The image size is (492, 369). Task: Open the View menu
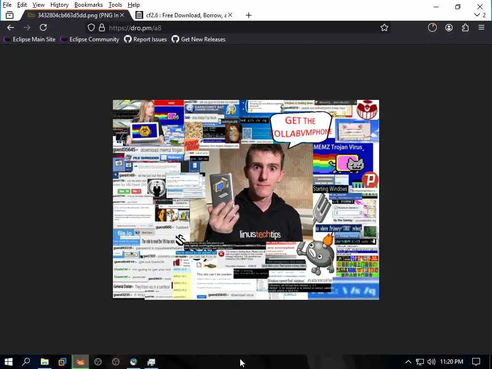click(x=38, y=5)
